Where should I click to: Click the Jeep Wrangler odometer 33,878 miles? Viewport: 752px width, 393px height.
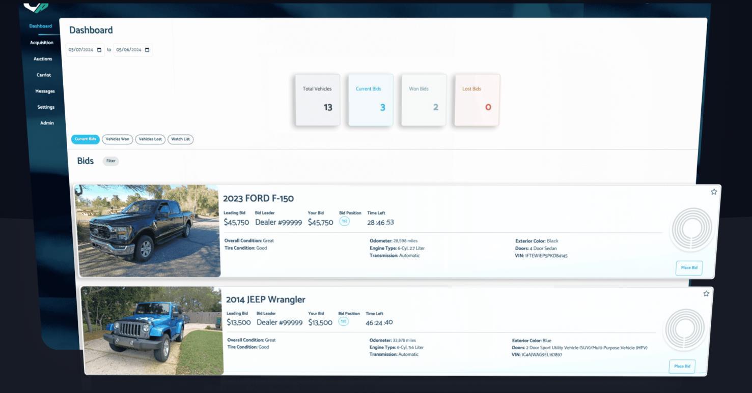[x=404, y=340]
